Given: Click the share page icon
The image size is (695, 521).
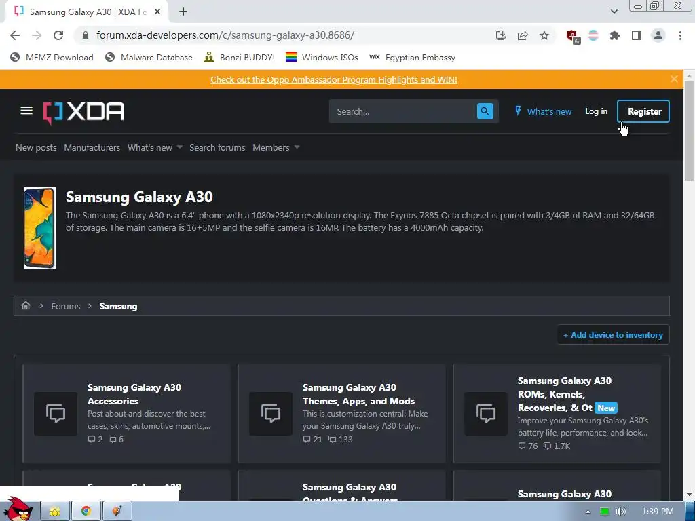Looking at the screenshot, I should click(x=523, y=35).
